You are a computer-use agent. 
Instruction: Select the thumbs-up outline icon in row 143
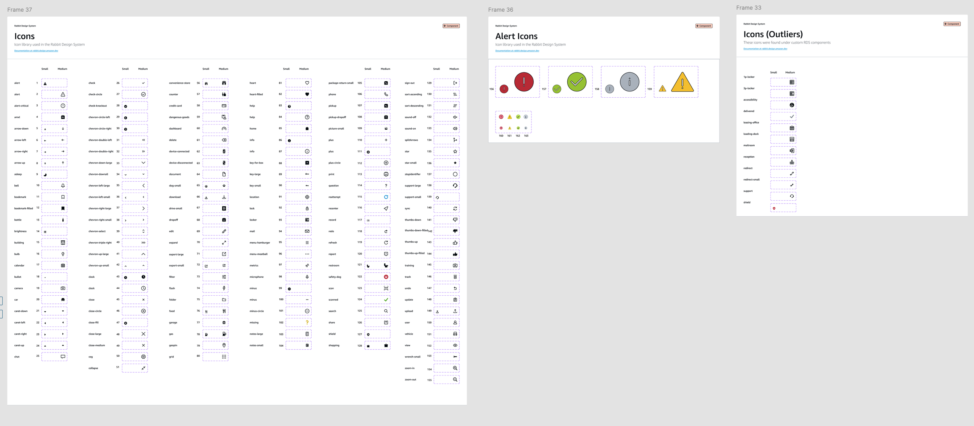click(455, 243)
